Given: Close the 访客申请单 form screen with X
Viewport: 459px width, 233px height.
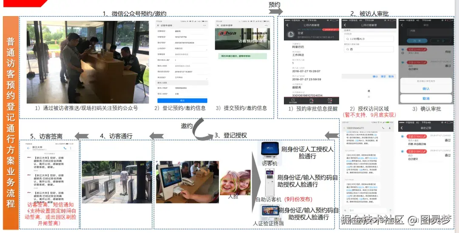Looking at the screenshot, I should click(158, 26).
